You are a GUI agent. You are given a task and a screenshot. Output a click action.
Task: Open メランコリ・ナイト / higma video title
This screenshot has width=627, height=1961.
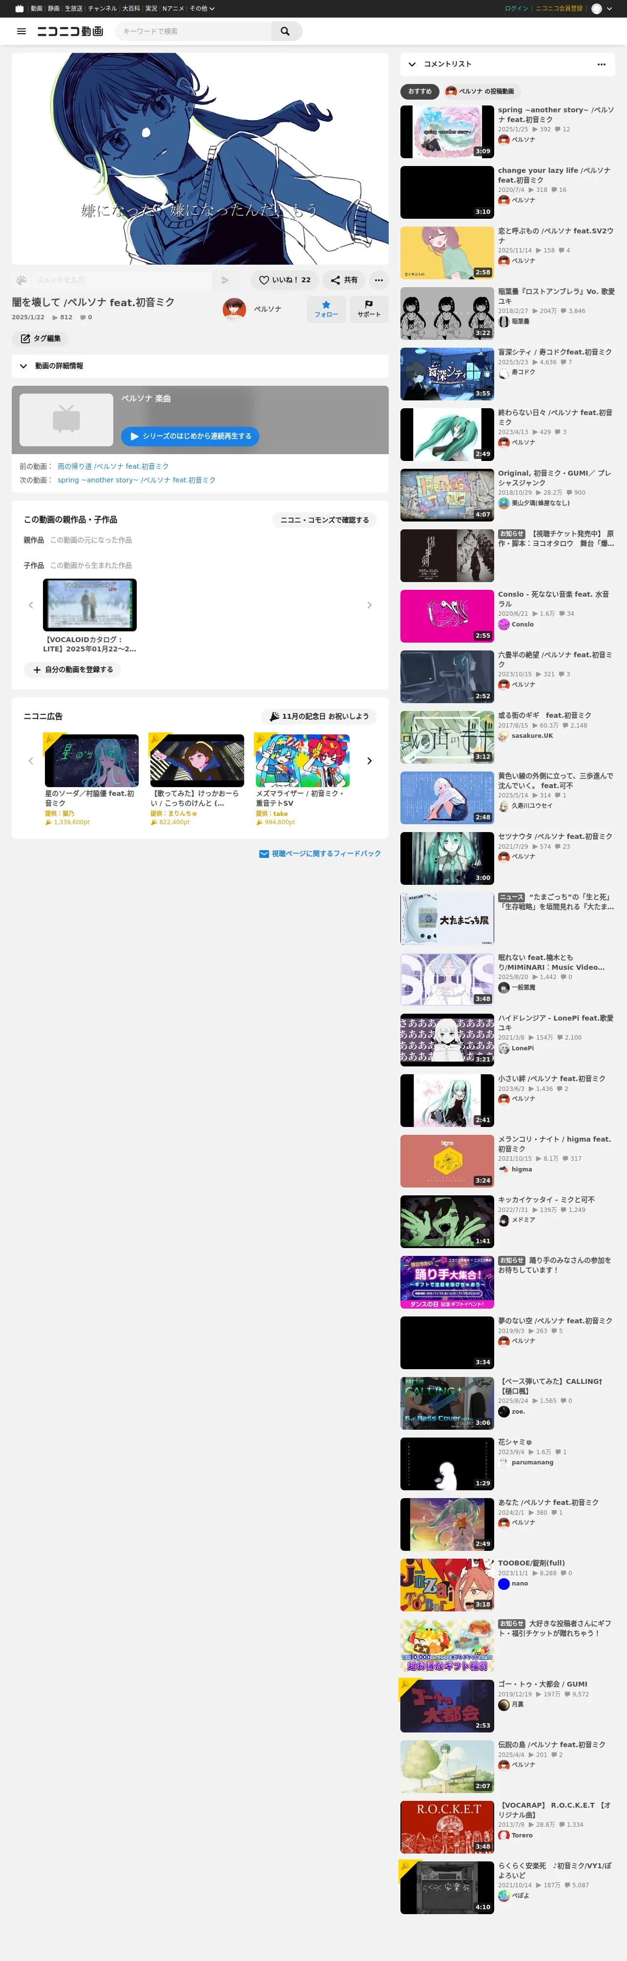(x=555, y=1144)
